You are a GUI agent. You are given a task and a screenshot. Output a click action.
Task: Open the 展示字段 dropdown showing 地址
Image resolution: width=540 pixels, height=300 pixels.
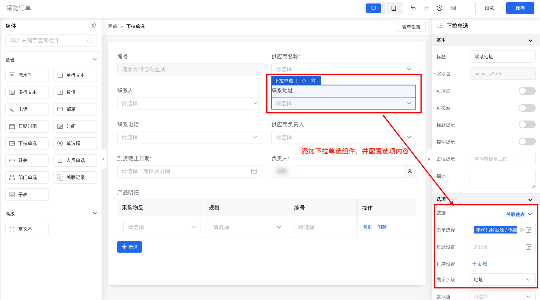click(502, 279)
